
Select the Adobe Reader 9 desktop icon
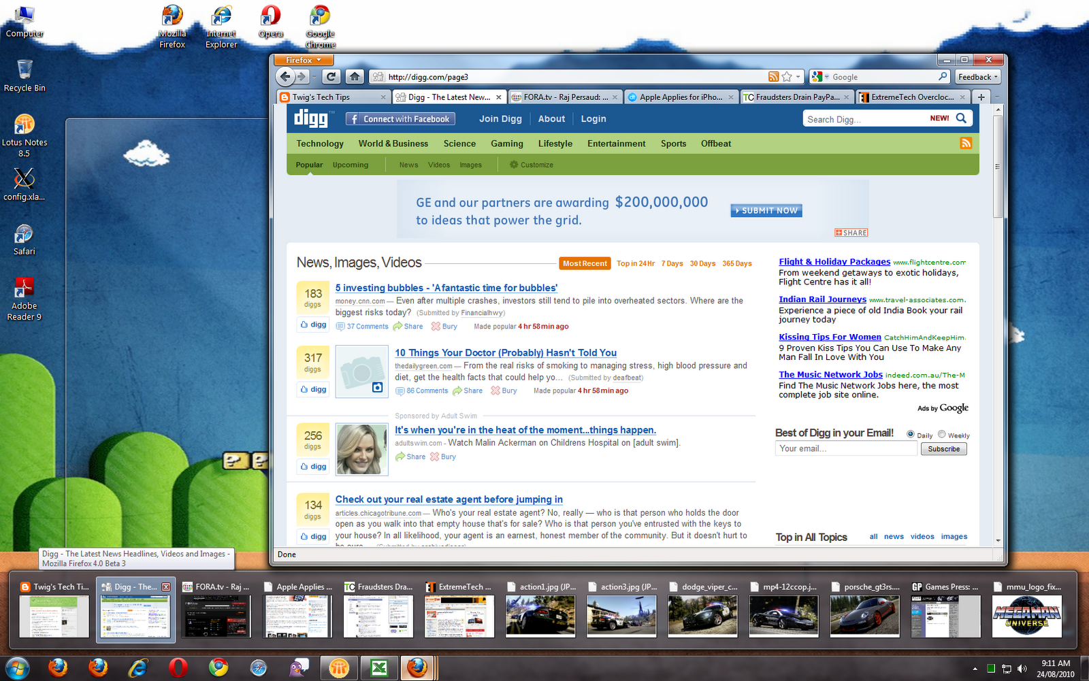25,299
